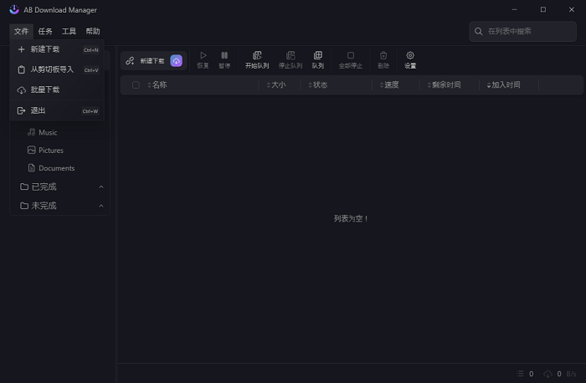The width and height of the screenshot is (586, 383).
Task: Choose 新建下载 from the file menu
Action: point(57,49)
